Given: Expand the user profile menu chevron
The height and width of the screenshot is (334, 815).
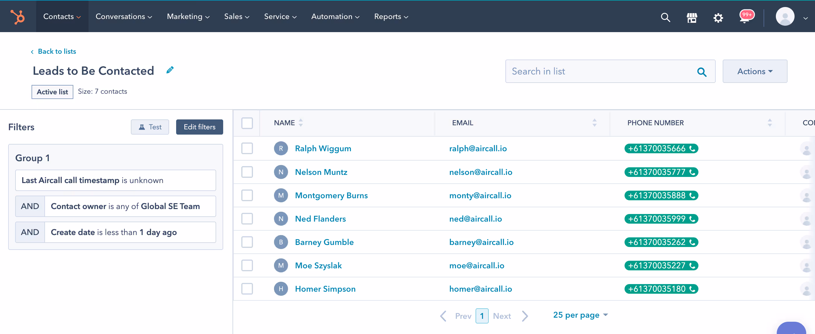Looking at the screenshot, I should pos(806,19).
